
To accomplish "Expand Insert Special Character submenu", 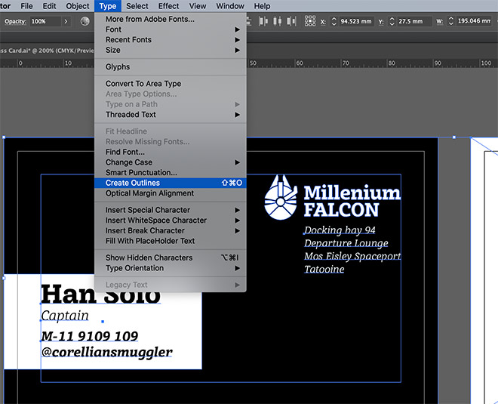I will (171, 210).
